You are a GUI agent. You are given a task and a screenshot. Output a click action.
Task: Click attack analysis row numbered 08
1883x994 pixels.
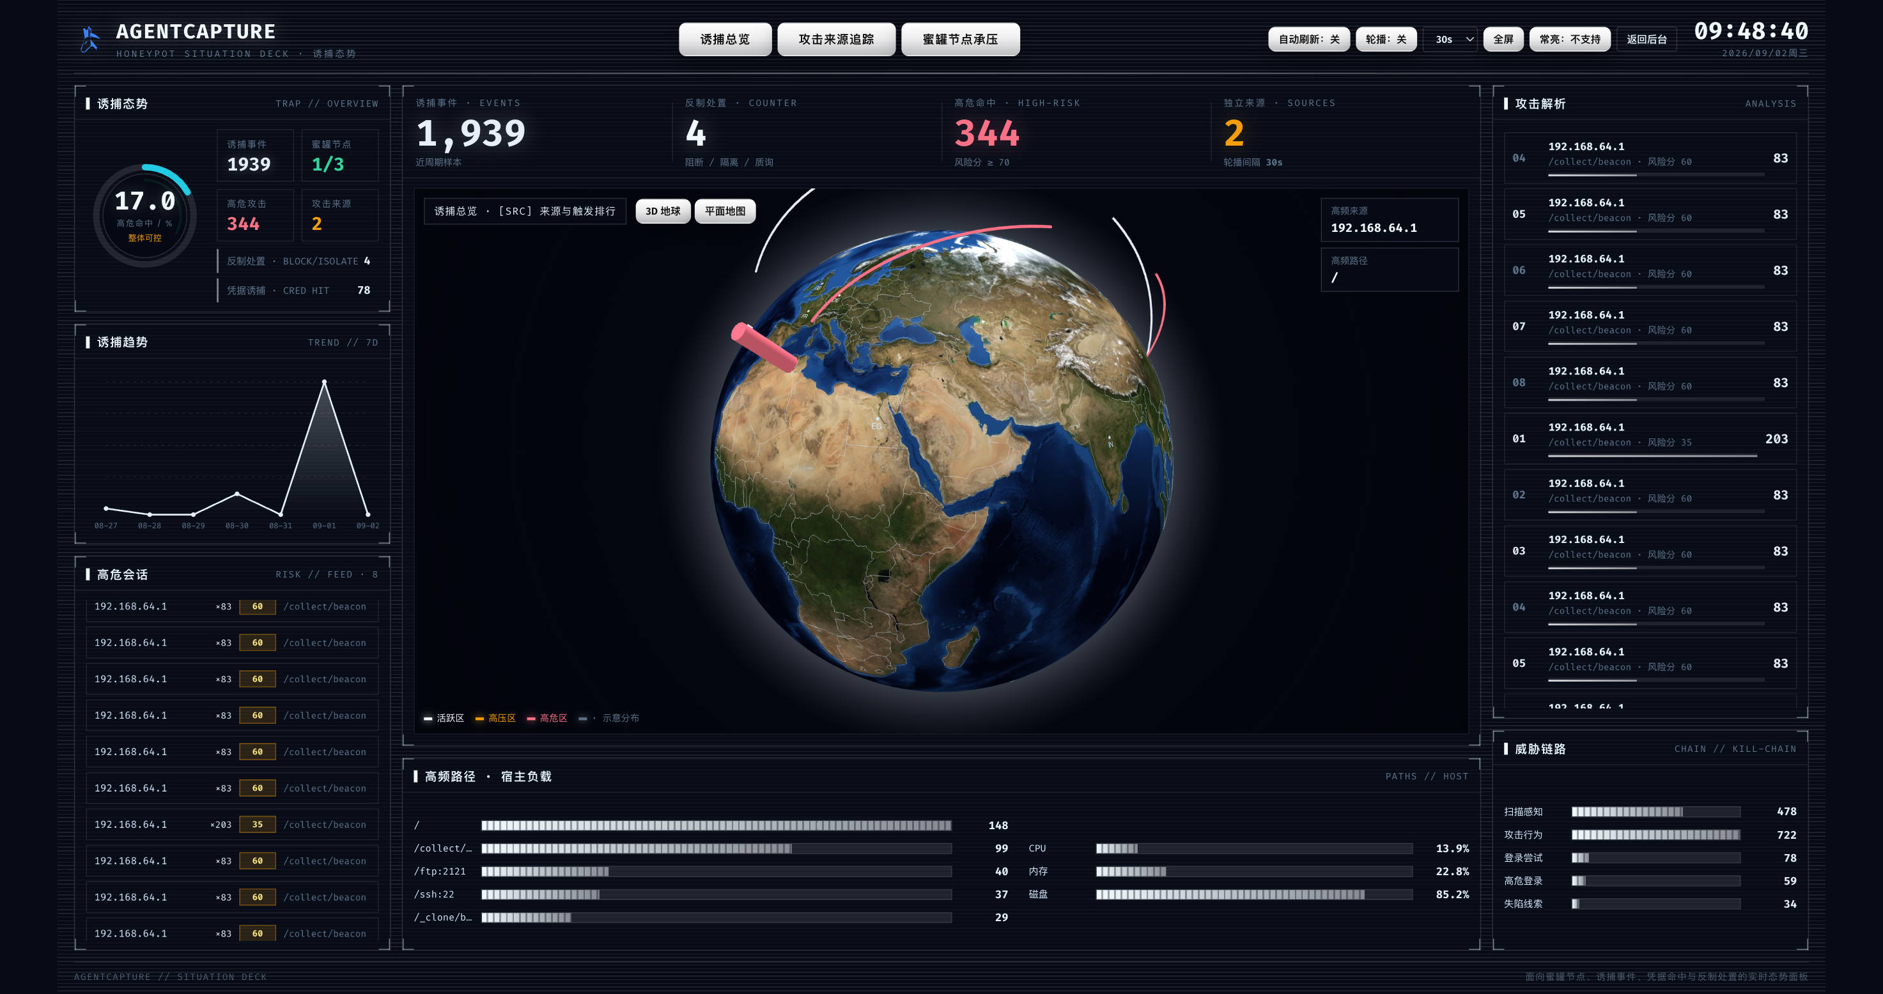(x=1650, y=383)
